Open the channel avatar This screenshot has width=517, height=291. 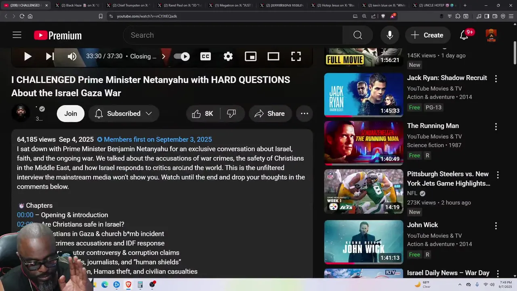click(x=21, y=113)
